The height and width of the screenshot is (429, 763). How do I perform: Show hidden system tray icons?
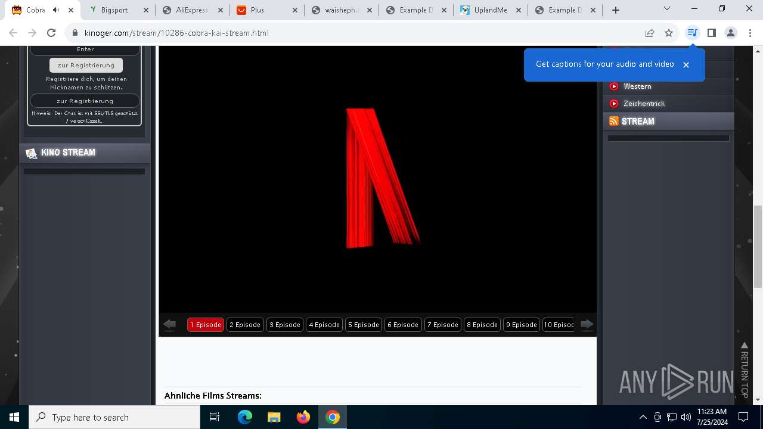(x=643, y=417)
